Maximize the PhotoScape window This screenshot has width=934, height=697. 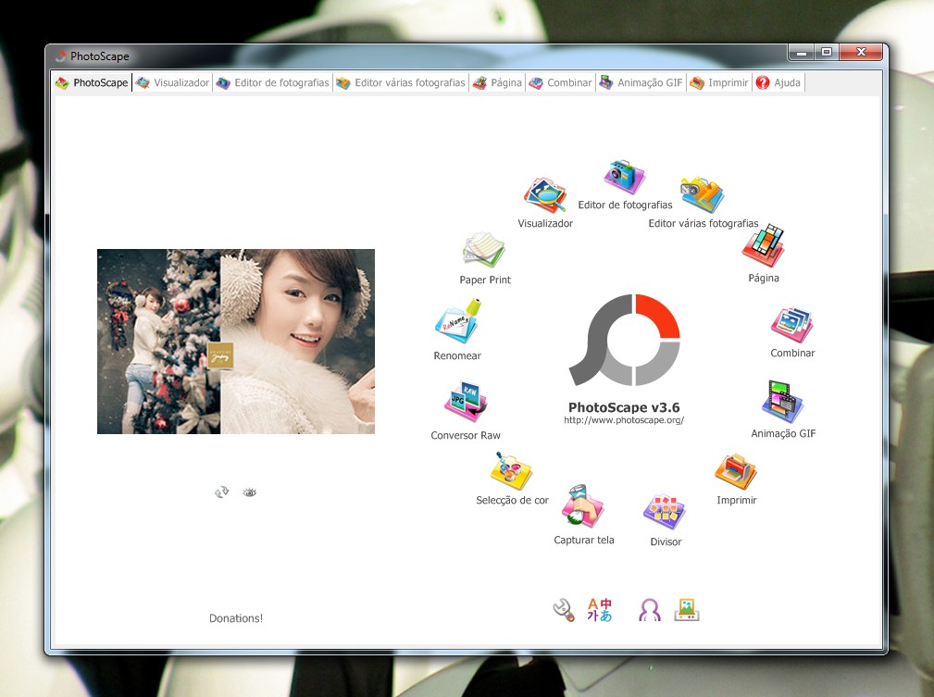(x=827, y=53)
